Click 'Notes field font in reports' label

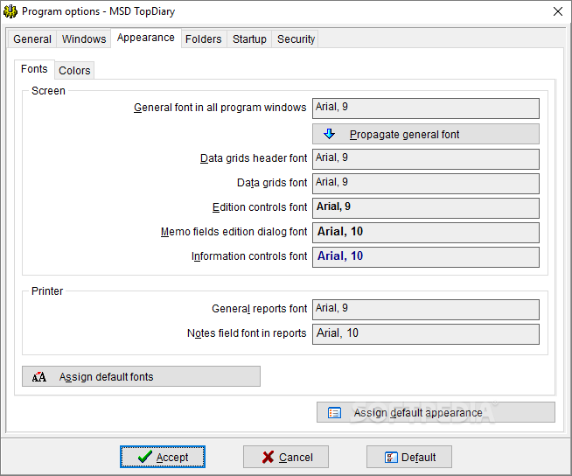coord(247,333)
